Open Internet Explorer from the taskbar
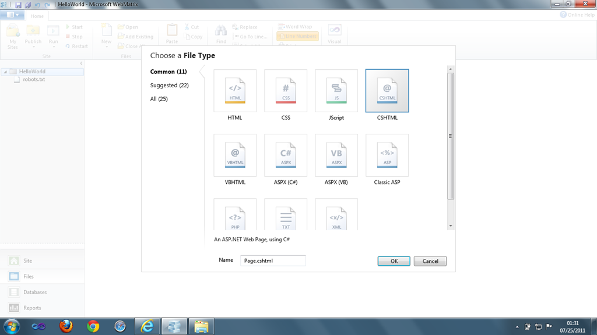597x335 pixels. (x=147, y=326)
